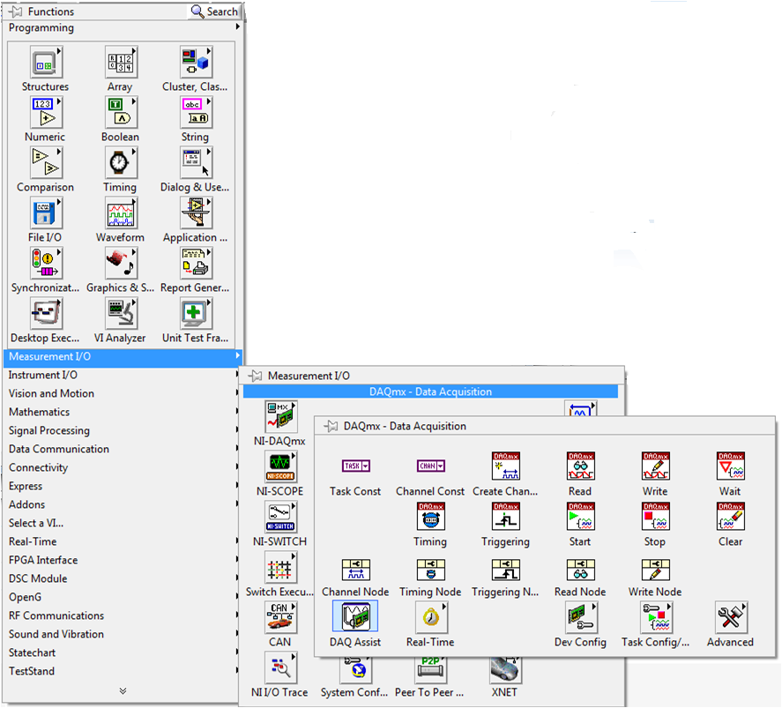Open the Measurement I/O category
782x708 pixels.
point(123,356)
